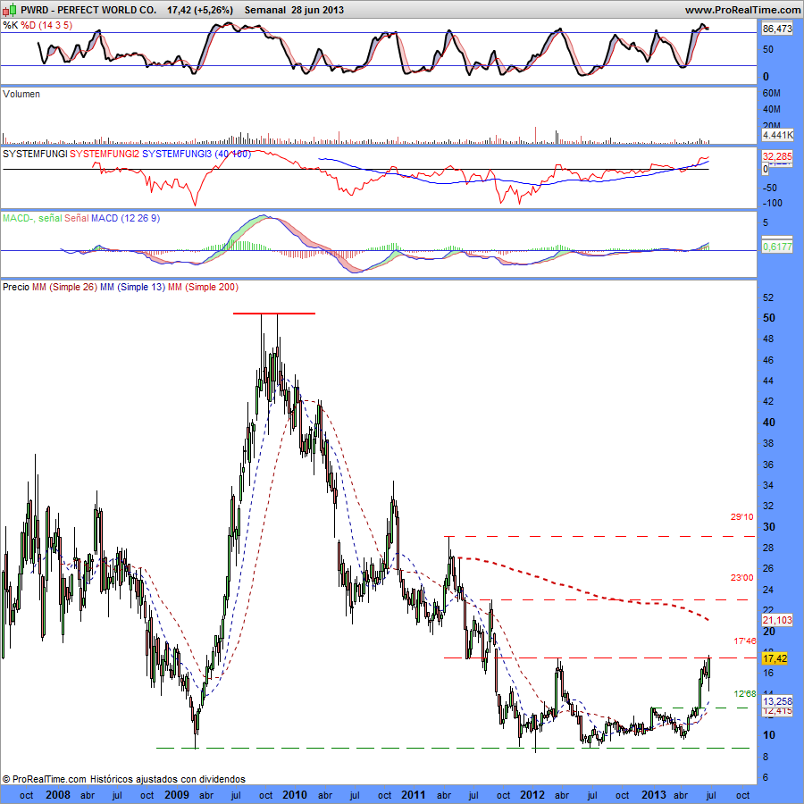Click the blue MACD (12 26 9) label
Image resolution: width=804 pixels, height=804 pixels.
click(125, 218)
